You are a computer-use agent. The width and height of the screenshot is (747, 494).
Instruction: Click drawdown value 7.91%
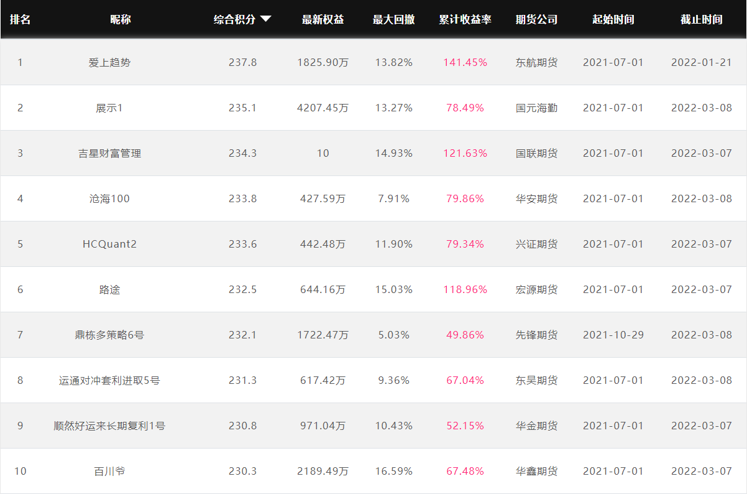[x=394, y=198]
